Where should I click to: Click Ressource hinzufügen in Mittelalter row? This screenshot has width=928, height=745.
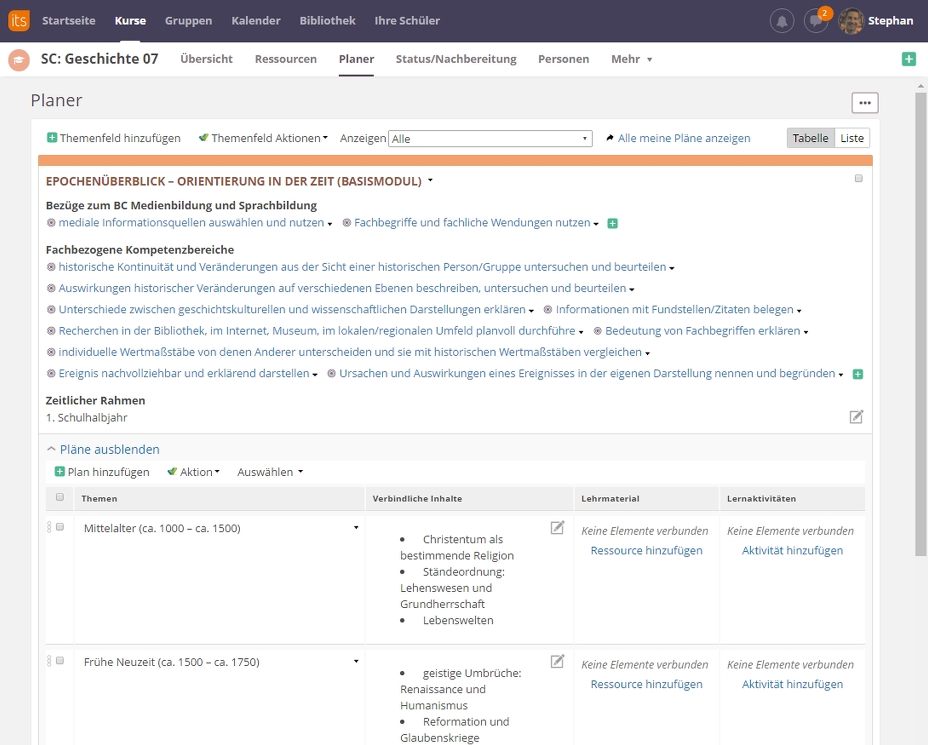646,551
